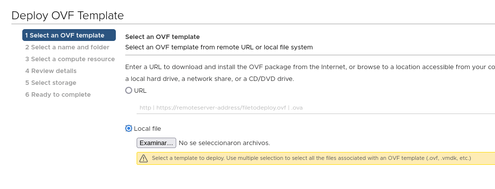This screenshot has height=189, width=495.
Task: Open step 3 Select a compute resource
Action: (70, 59)
